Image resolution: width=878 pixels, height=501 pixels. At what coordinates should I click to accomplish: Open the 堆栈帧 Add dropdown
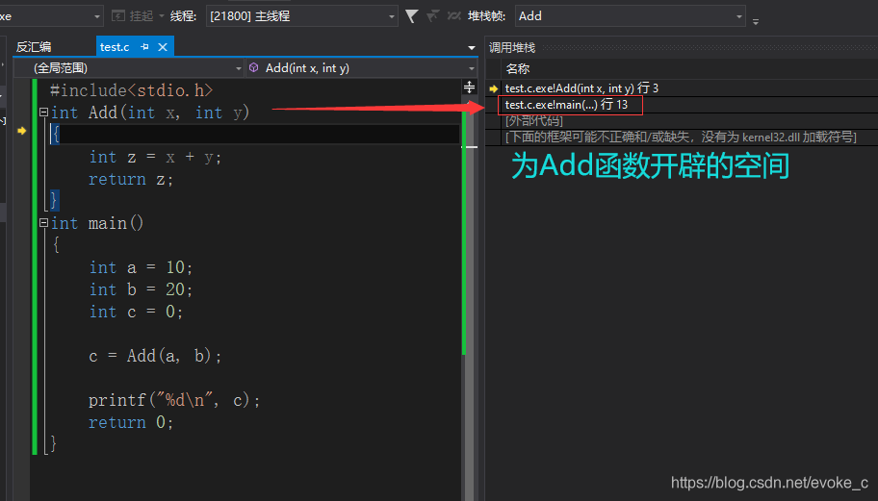point(630,16)
